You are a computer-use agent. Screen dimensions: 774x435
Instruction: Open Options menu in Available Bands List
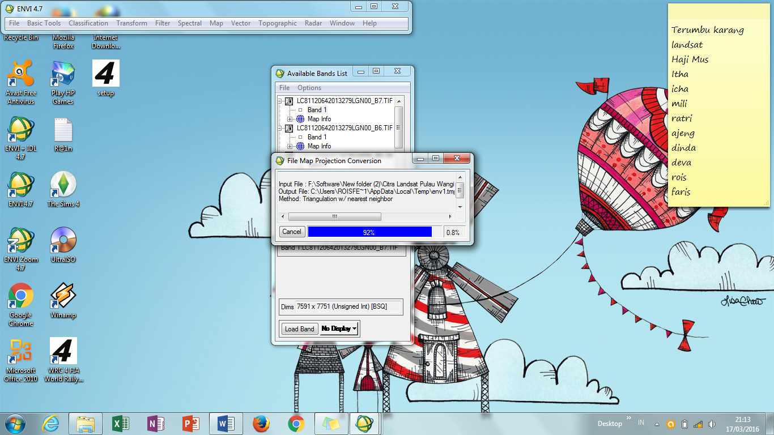pyautogui.click(x=309, y=88)
